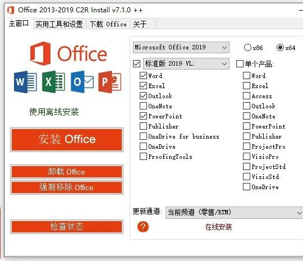Click the 检查状态 check status button
The image size is (303, 261).
tap(67, 227)
